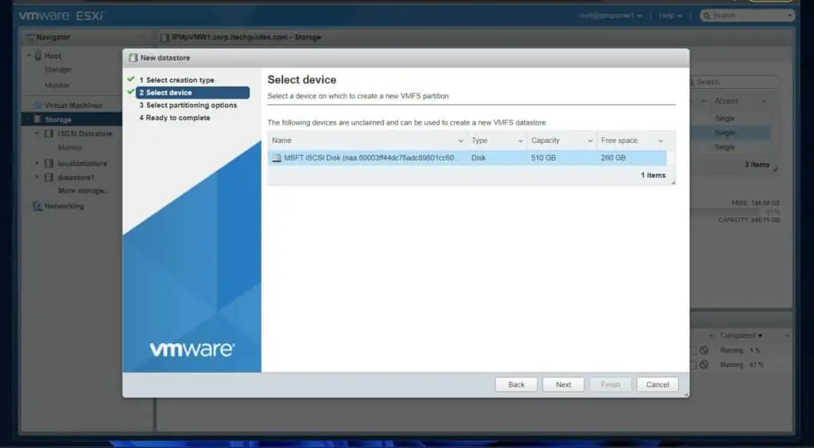Click the 510 GB capacity cell
Screen dimensions: 814x448
click(x=543, y=157)
